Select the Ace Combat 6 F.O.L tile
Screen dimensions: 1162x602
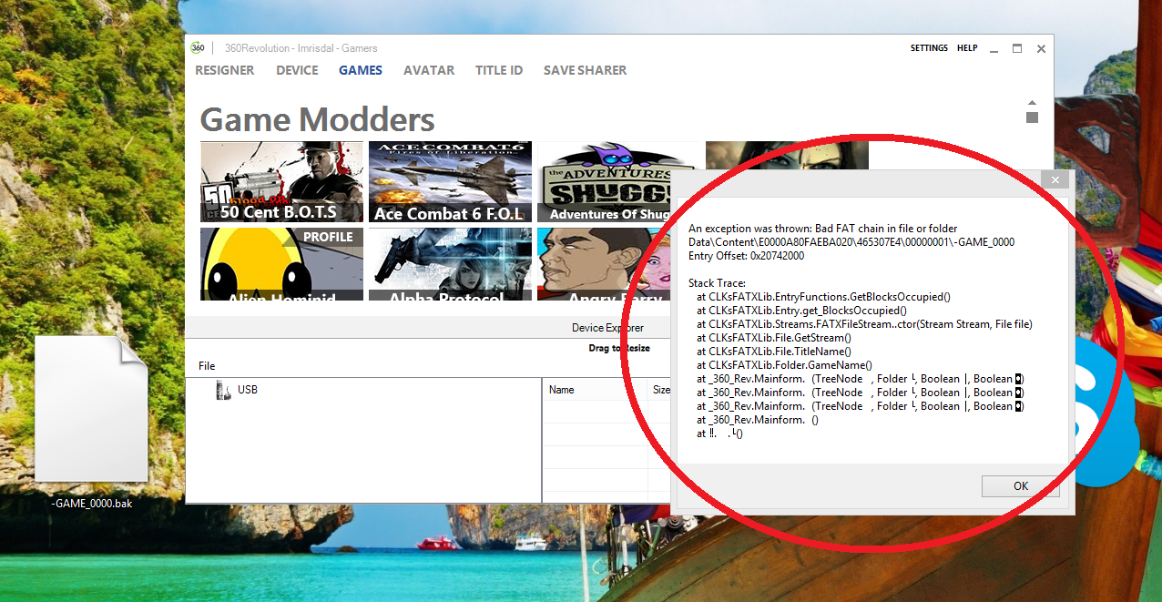450,182
